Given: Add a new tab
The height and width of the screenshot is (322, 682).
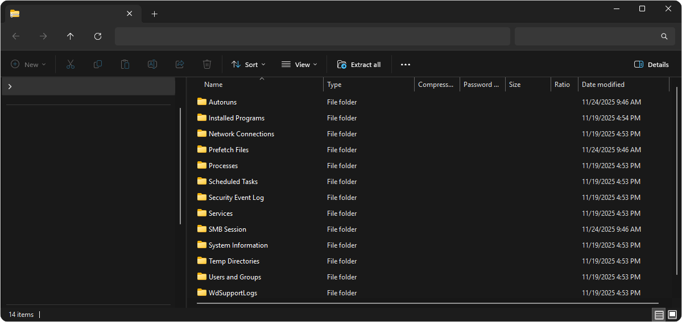Looking at the screenshot, I should (x=154, y=14).
